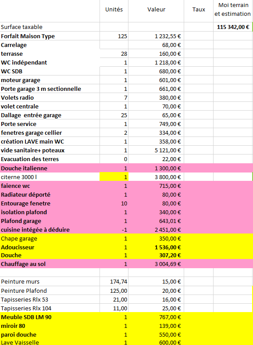Image resolution: width=253 pixels, height=345 pixels.
Task: Click the Porte garage 3 m sectionnelle label
Action: point(41,89)
